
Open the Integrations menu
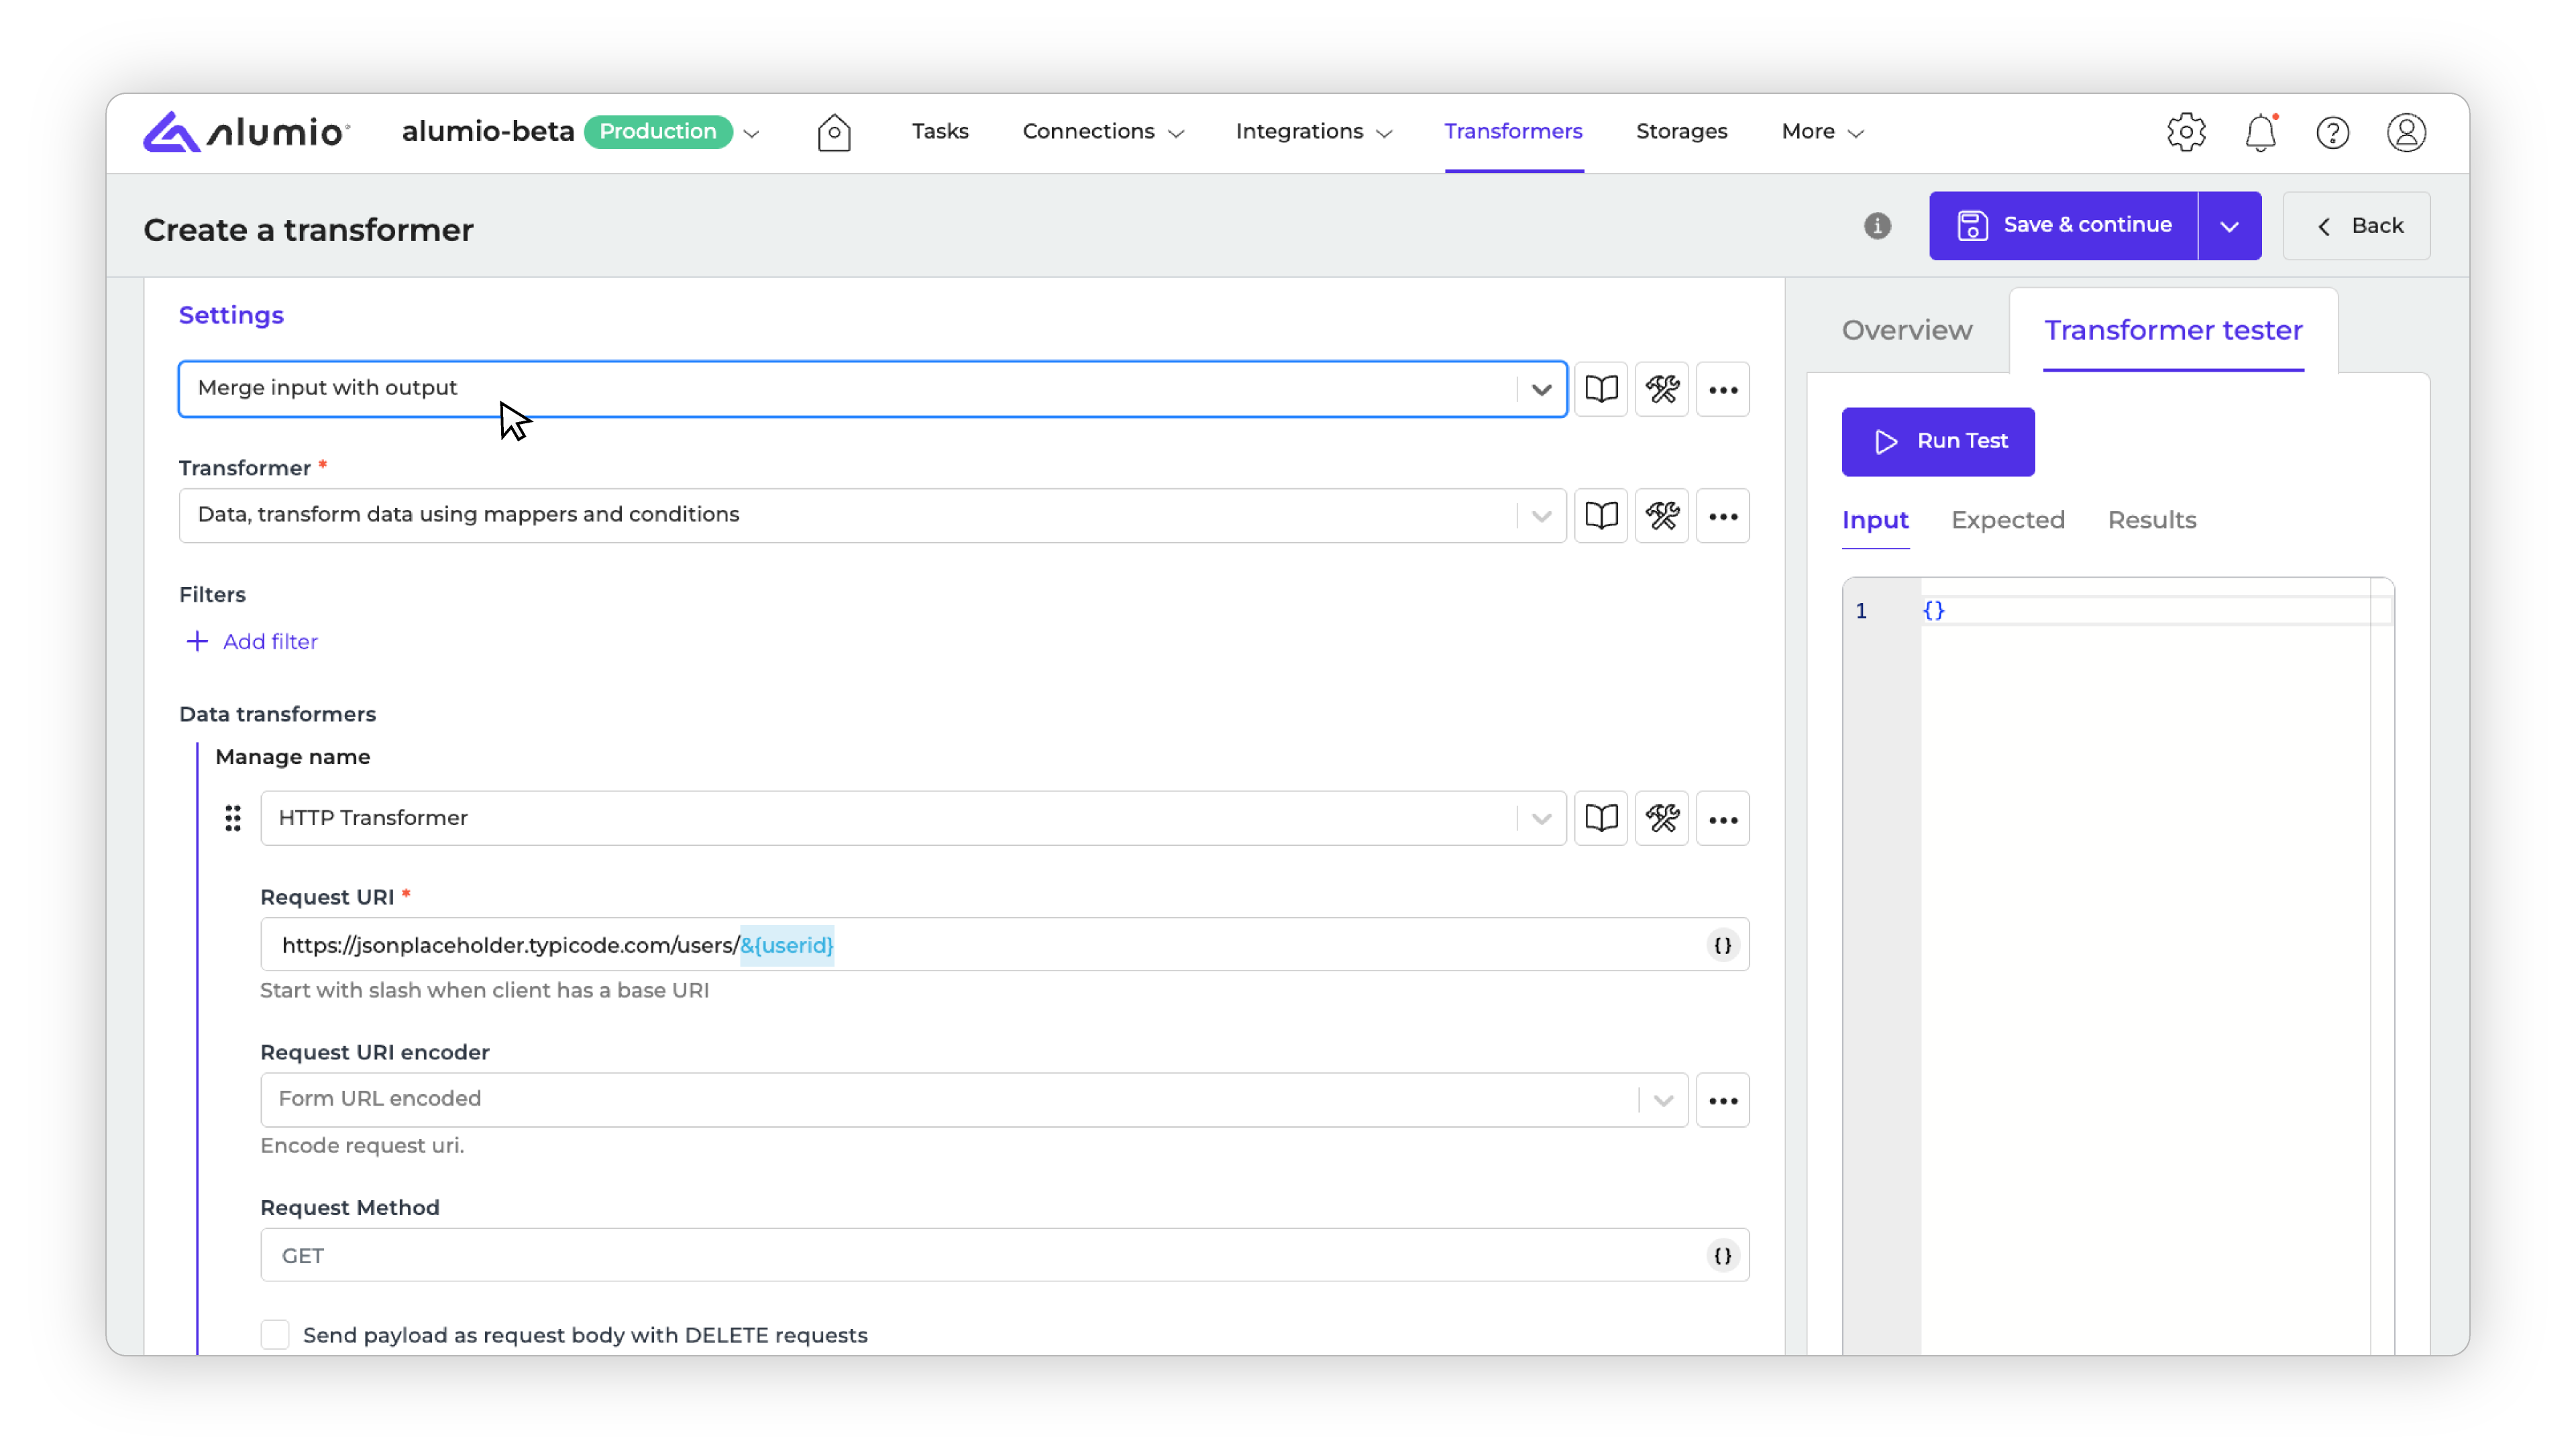(x=1314, y=132)
